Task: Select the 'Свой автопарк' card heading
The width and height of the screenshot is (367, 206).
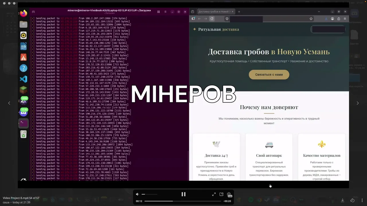Action: pyautogui.click(x=269, y=155)
